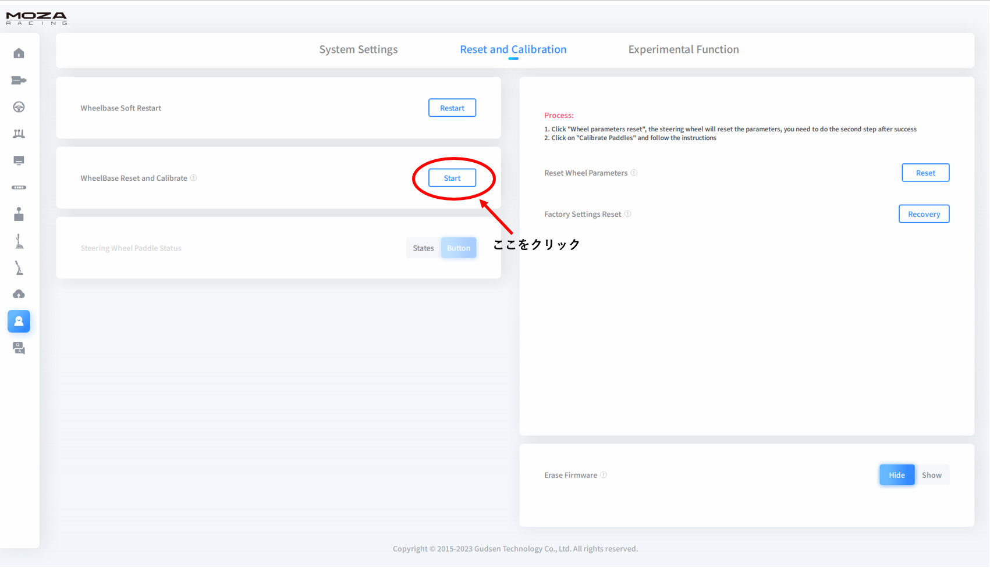Switch to the System Settings tab
Viewport: 990px width, 568px height.
click(x=358, y=49)
